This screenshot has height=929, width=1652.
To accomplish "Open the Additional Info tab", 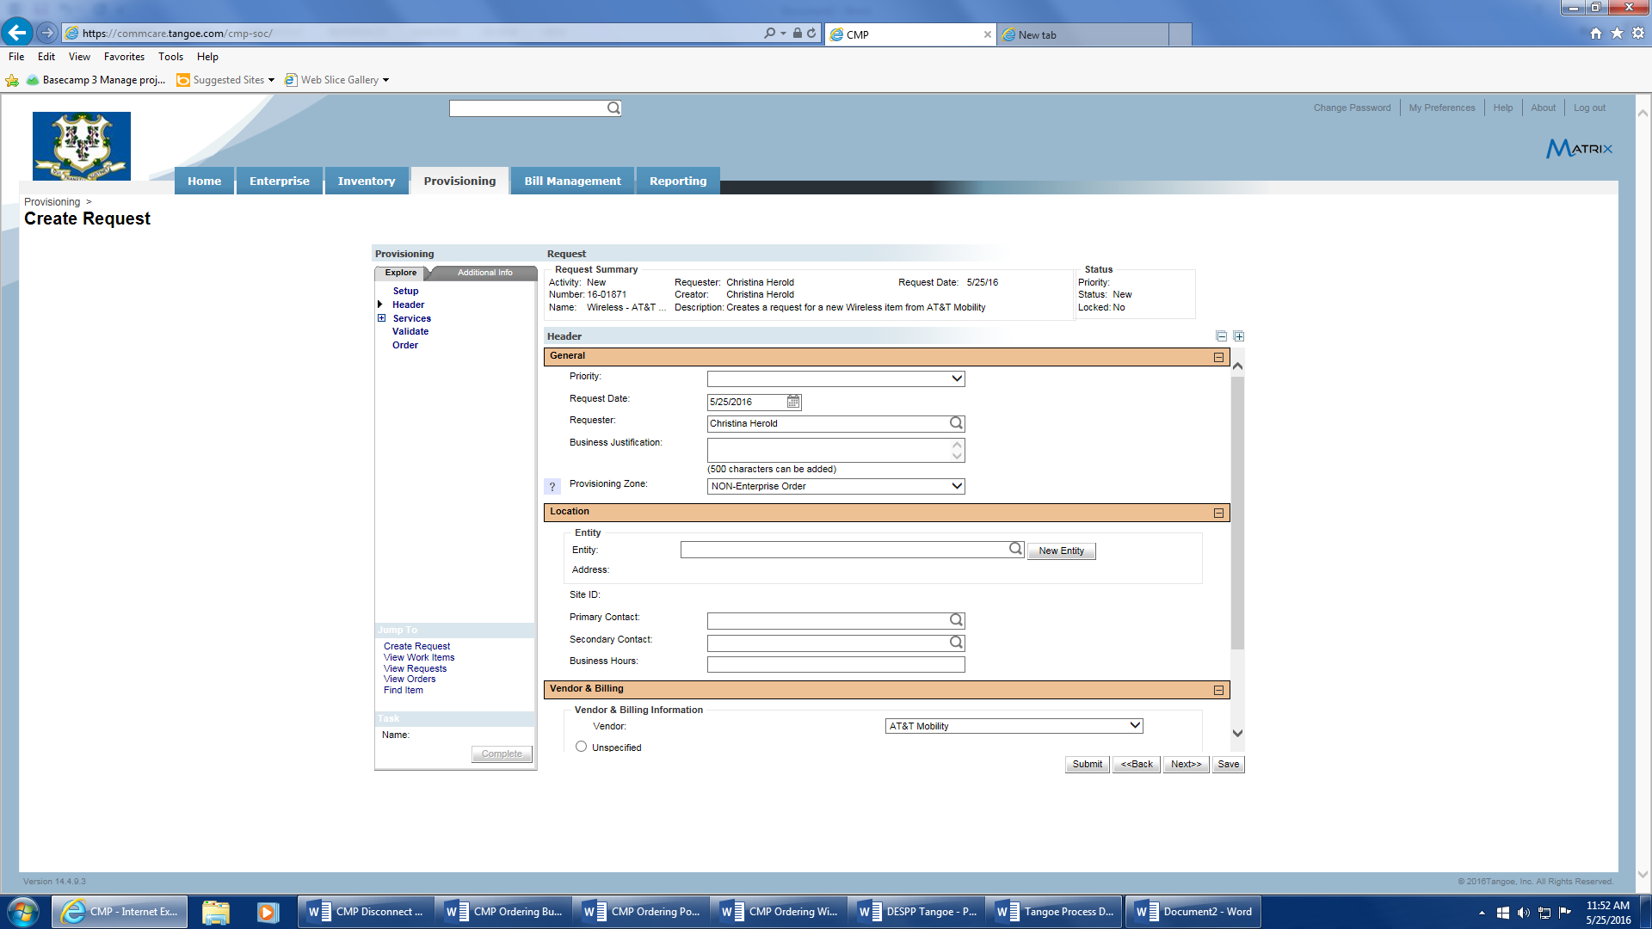I will 484,273.
